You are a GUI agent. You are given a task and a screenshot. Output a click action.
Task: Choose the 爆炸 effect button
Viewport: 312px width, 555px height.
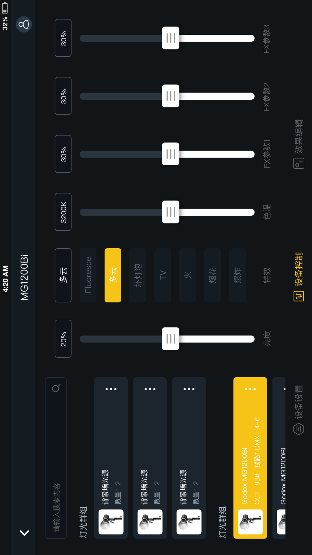tap(237, 275)
